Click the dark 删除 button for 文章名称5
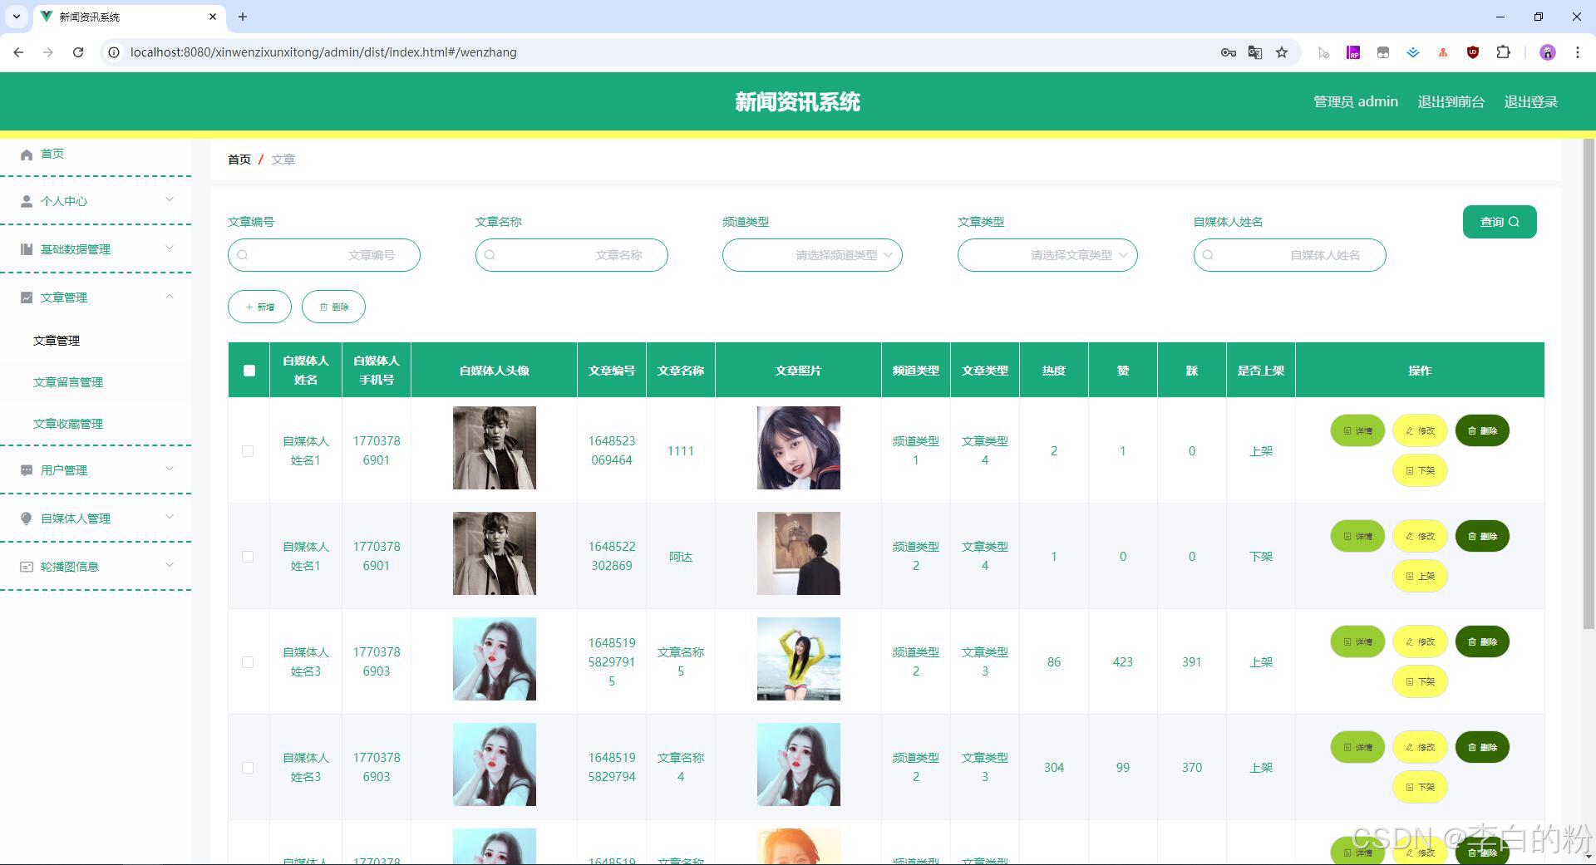1596x865 pixels. [x=1482, y=641]
